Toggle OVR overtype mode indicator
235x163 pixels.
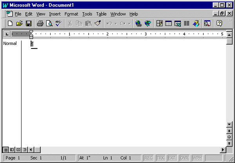click(x=184, y=158)
